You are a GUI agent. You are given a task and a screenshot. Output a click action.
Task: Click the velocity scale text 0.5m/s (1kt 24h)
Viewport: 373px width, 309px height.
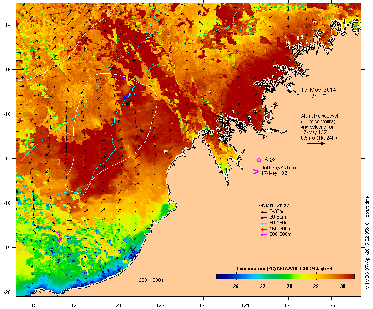319,138
